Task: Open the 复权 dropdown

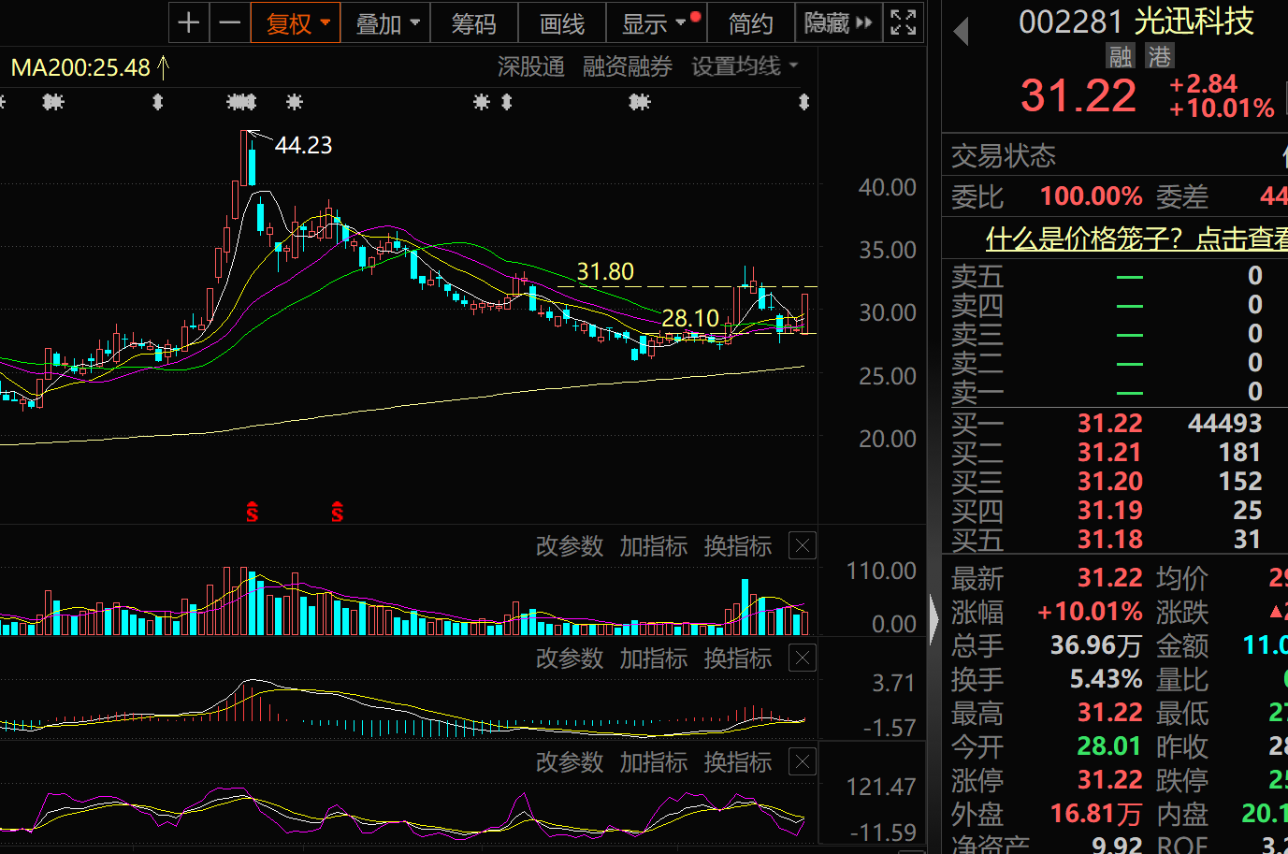Action: (x=296, y=22)
